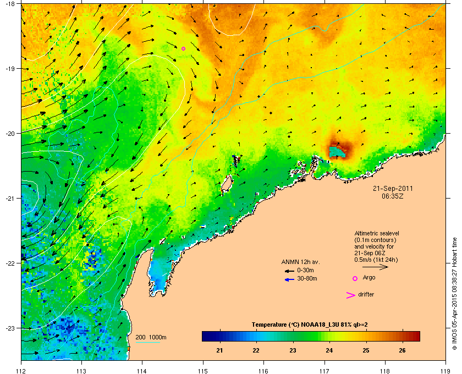Click the '0.5m/s (1kt 24h)' scale text
Image resolution: width=462 pixels, height=374 pixels.
(x=376, y=260)
